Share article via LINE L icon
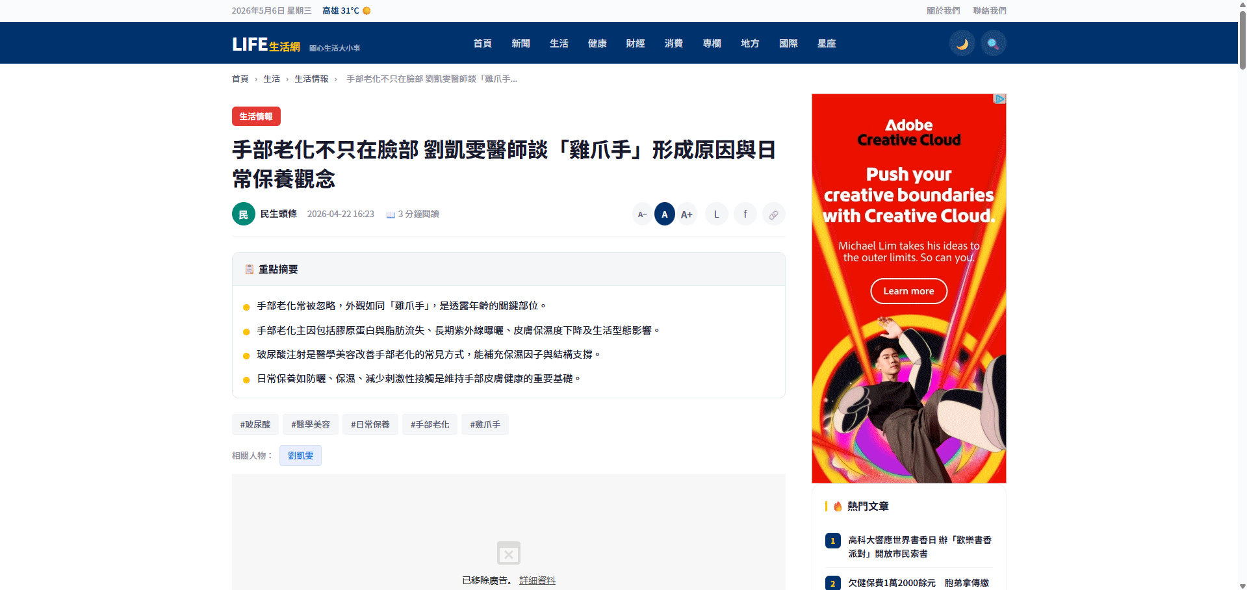Image resolution: width=1247 pixels, height=590 pixels. pyautogui.click(x=716, y=214)
